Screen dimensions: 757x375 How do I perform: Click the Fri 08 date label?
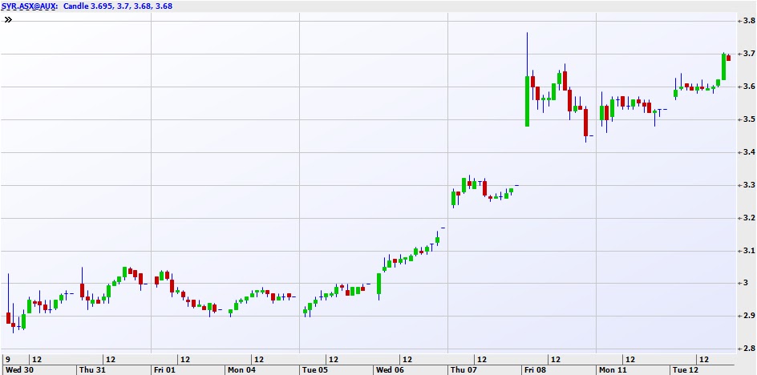tap(535, 370)
